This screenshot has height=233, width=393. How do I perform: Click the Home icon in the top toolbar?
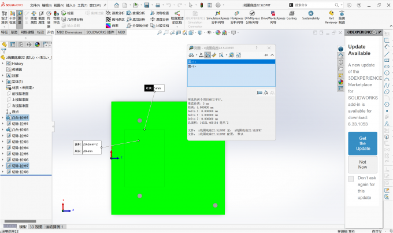pos(117,5)
